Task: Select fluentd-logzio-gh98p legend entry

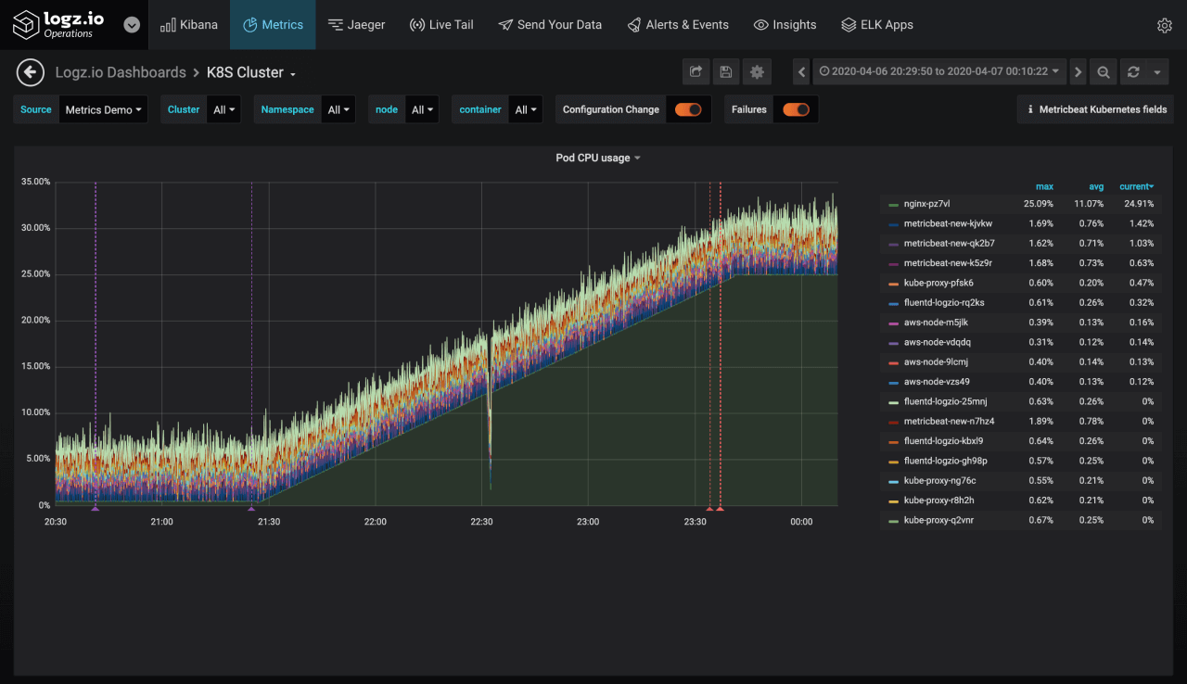Action: 945,461
